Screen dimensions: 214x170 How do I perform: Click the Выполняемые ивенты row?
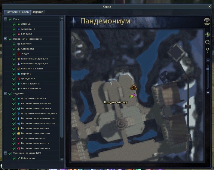click(x=31, y=143)
